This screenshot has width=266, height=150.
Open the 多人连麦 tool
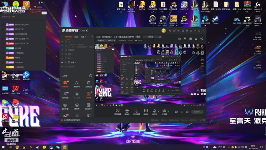pos(77,95)
